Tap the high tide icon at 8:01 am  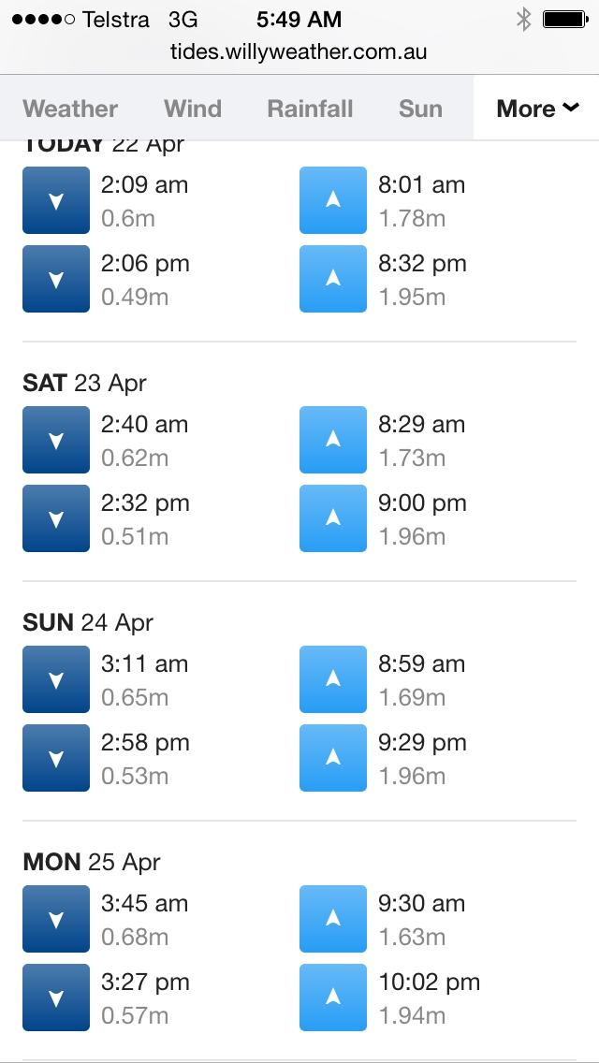pyautogui.click(x=333, y=200)
